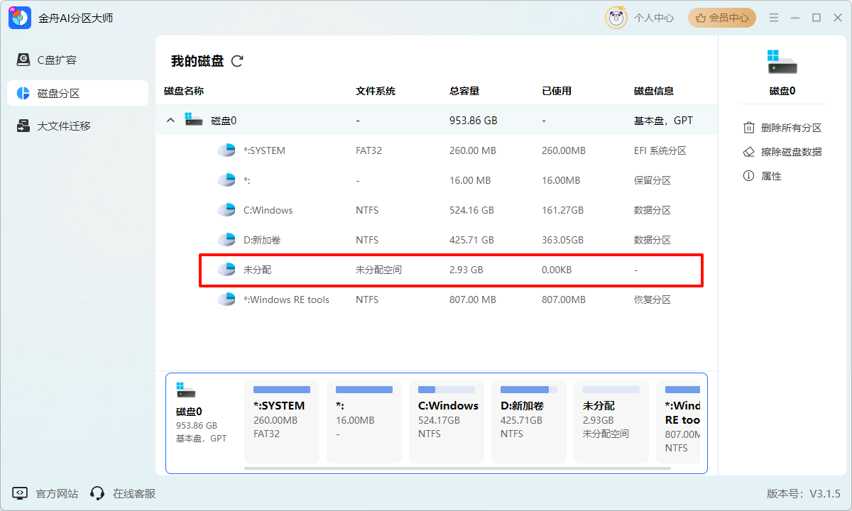Click the D:新加卷 partition icon
This screenshot has width=852, height=511.
pos(226,240)
